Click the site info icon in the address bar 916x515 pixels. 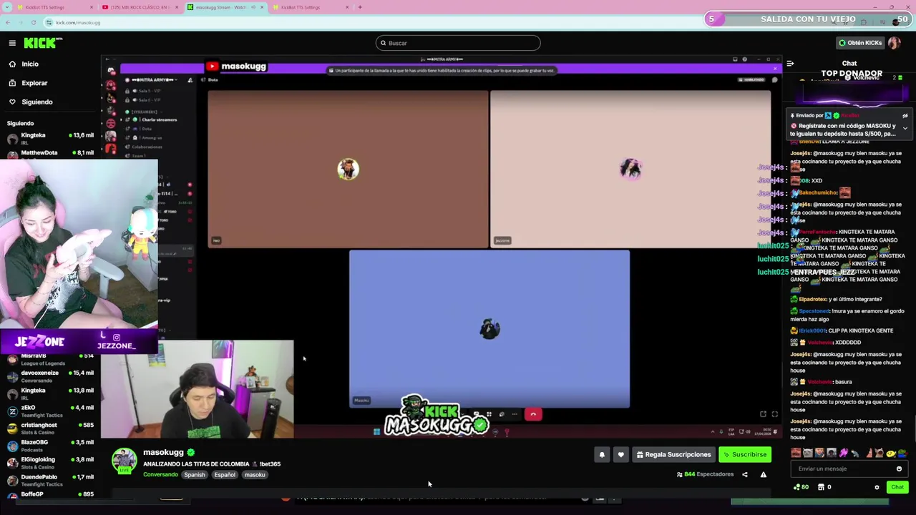pos(49,22)
